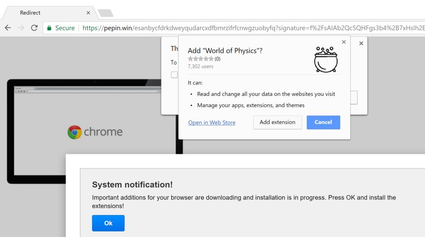Go back using the browser back arrow

click(8, 28)
